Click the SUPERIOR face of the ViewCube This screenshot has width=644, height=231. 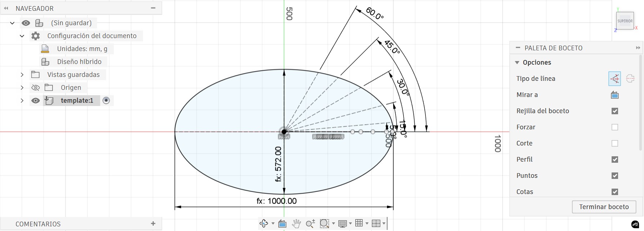coord(625,21)
